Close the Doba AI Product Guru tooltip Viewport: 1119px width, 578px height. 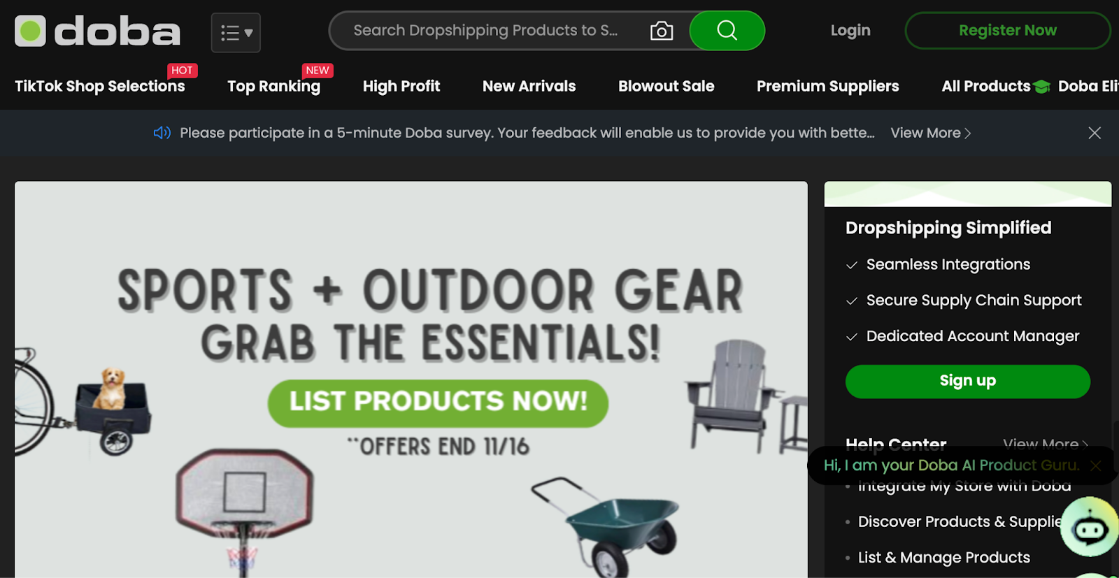click(x=1096, y=465)
